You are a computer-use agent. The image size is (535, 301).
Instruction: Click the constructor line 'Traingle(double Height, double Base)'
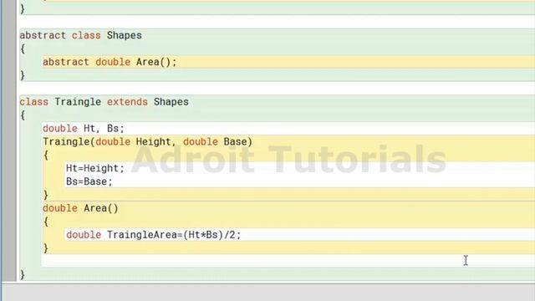(147, 142)
